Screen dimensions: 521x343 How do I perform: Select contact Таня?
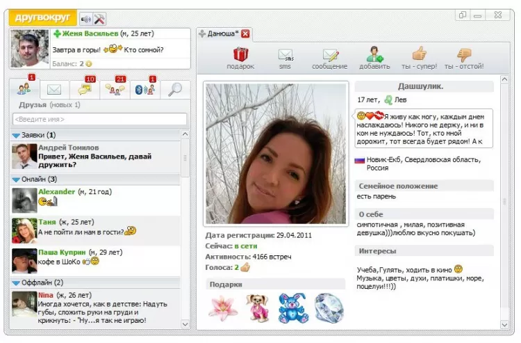(96, 230)
